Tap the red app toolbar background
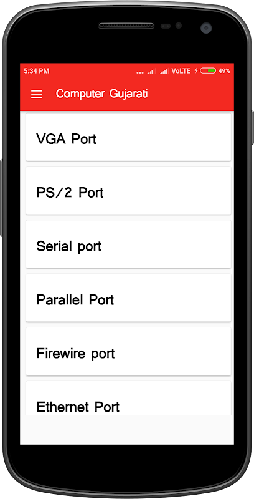 [x=127, y=94]
